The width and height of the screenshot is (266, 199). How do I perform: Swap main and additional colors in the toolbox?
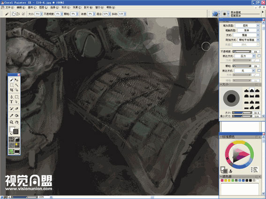click(x=11, y=133)
